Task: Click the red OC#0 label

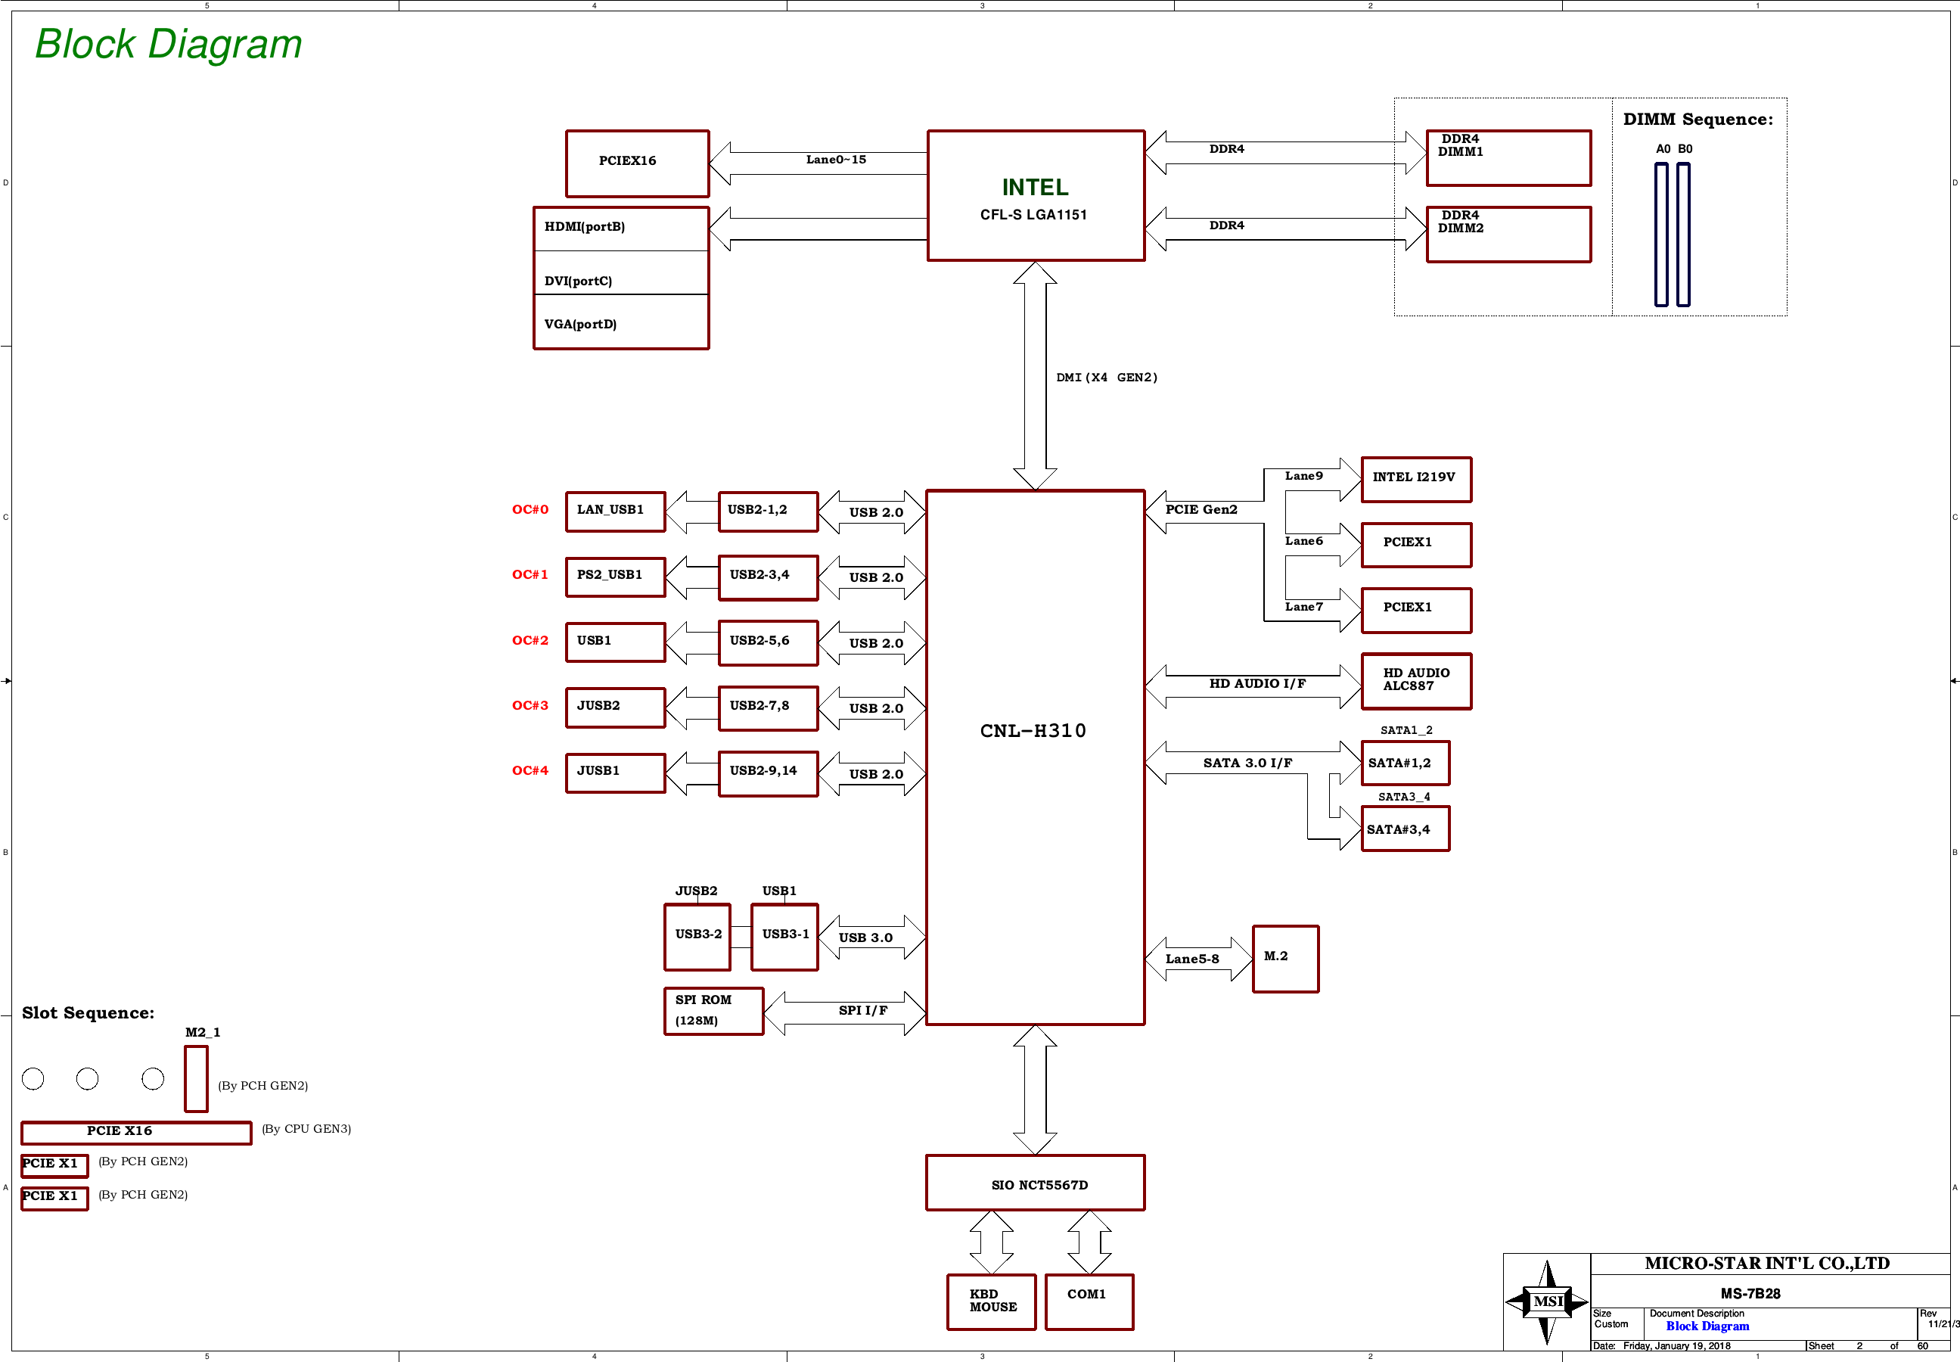Action: (530, 509)
